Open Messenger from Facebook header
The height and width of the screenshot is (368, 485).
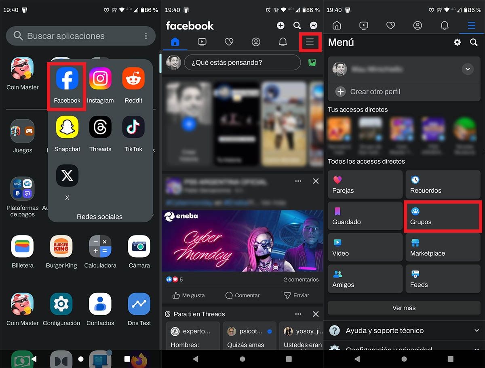pyautogui.click(x=314, y=25)
